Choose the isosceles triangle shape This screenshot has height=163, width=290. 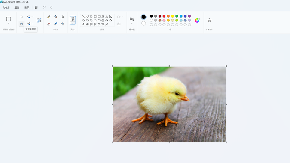(107, 16)
